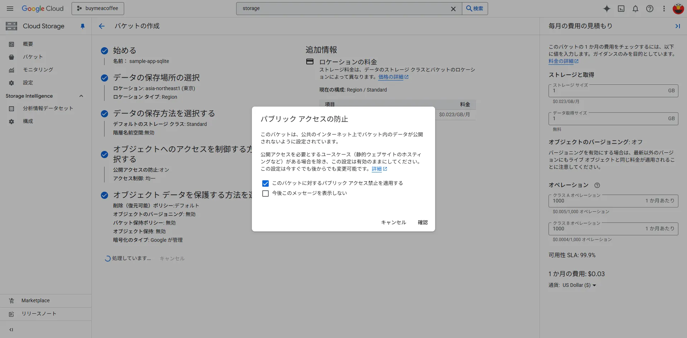Open 分析情報データセット in the sidebar

(x=45, y=108)
